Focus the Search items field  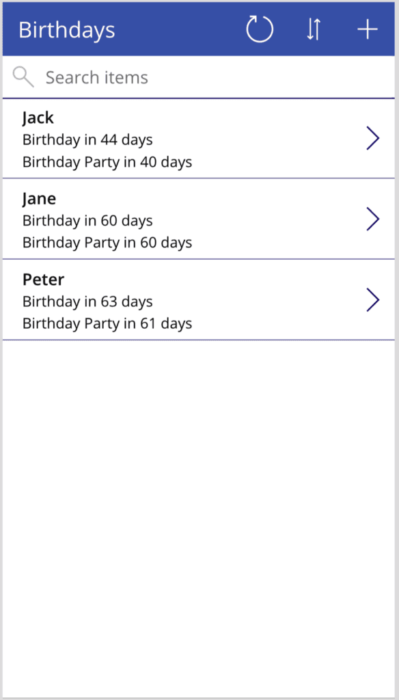point(199,77)
